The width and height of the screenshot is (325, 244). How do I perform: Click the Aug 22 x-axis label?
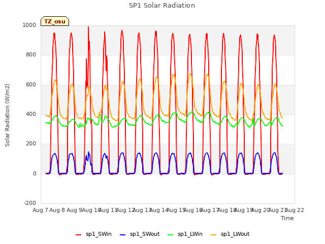pos(295,210)
